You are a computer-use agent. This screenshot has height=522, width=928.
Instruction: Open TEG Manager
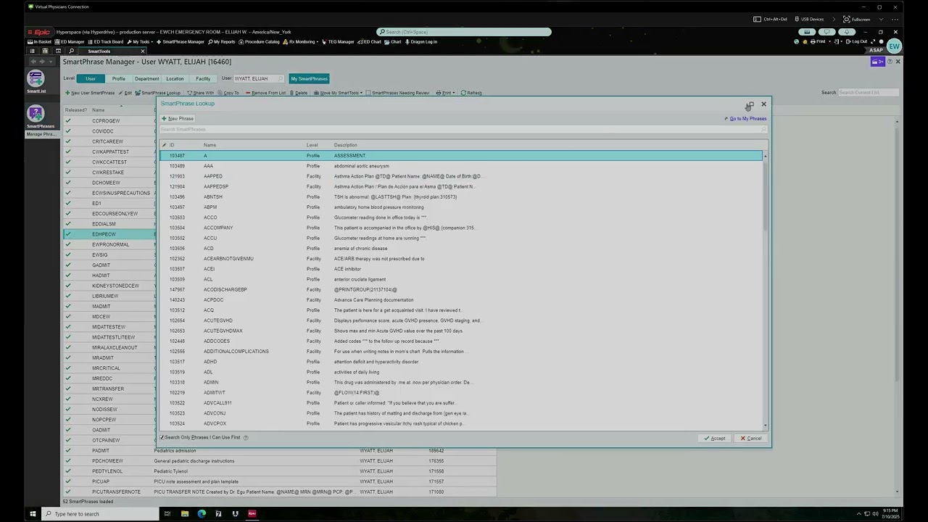[x=339, y=42]
